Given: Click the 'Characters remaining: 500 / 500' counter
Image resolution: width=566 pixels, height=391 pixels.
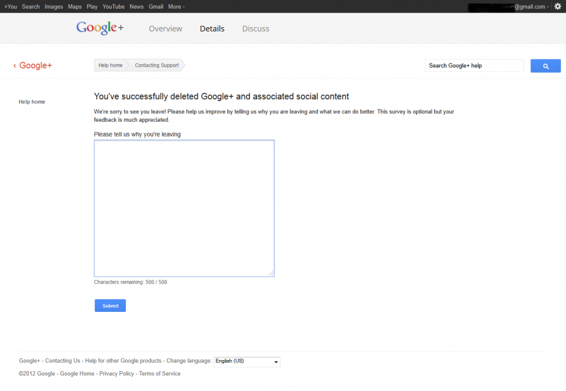Looking at the screenshot, I should tap(130, 282).
